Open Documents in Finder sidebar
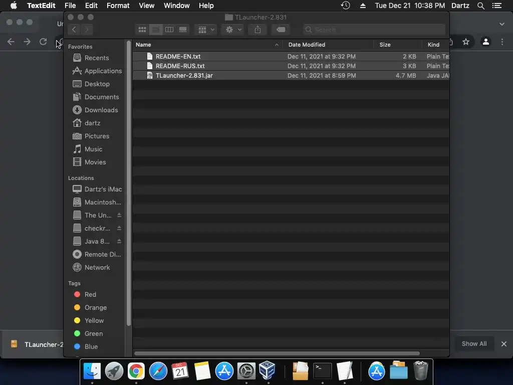 pos(96,97)
